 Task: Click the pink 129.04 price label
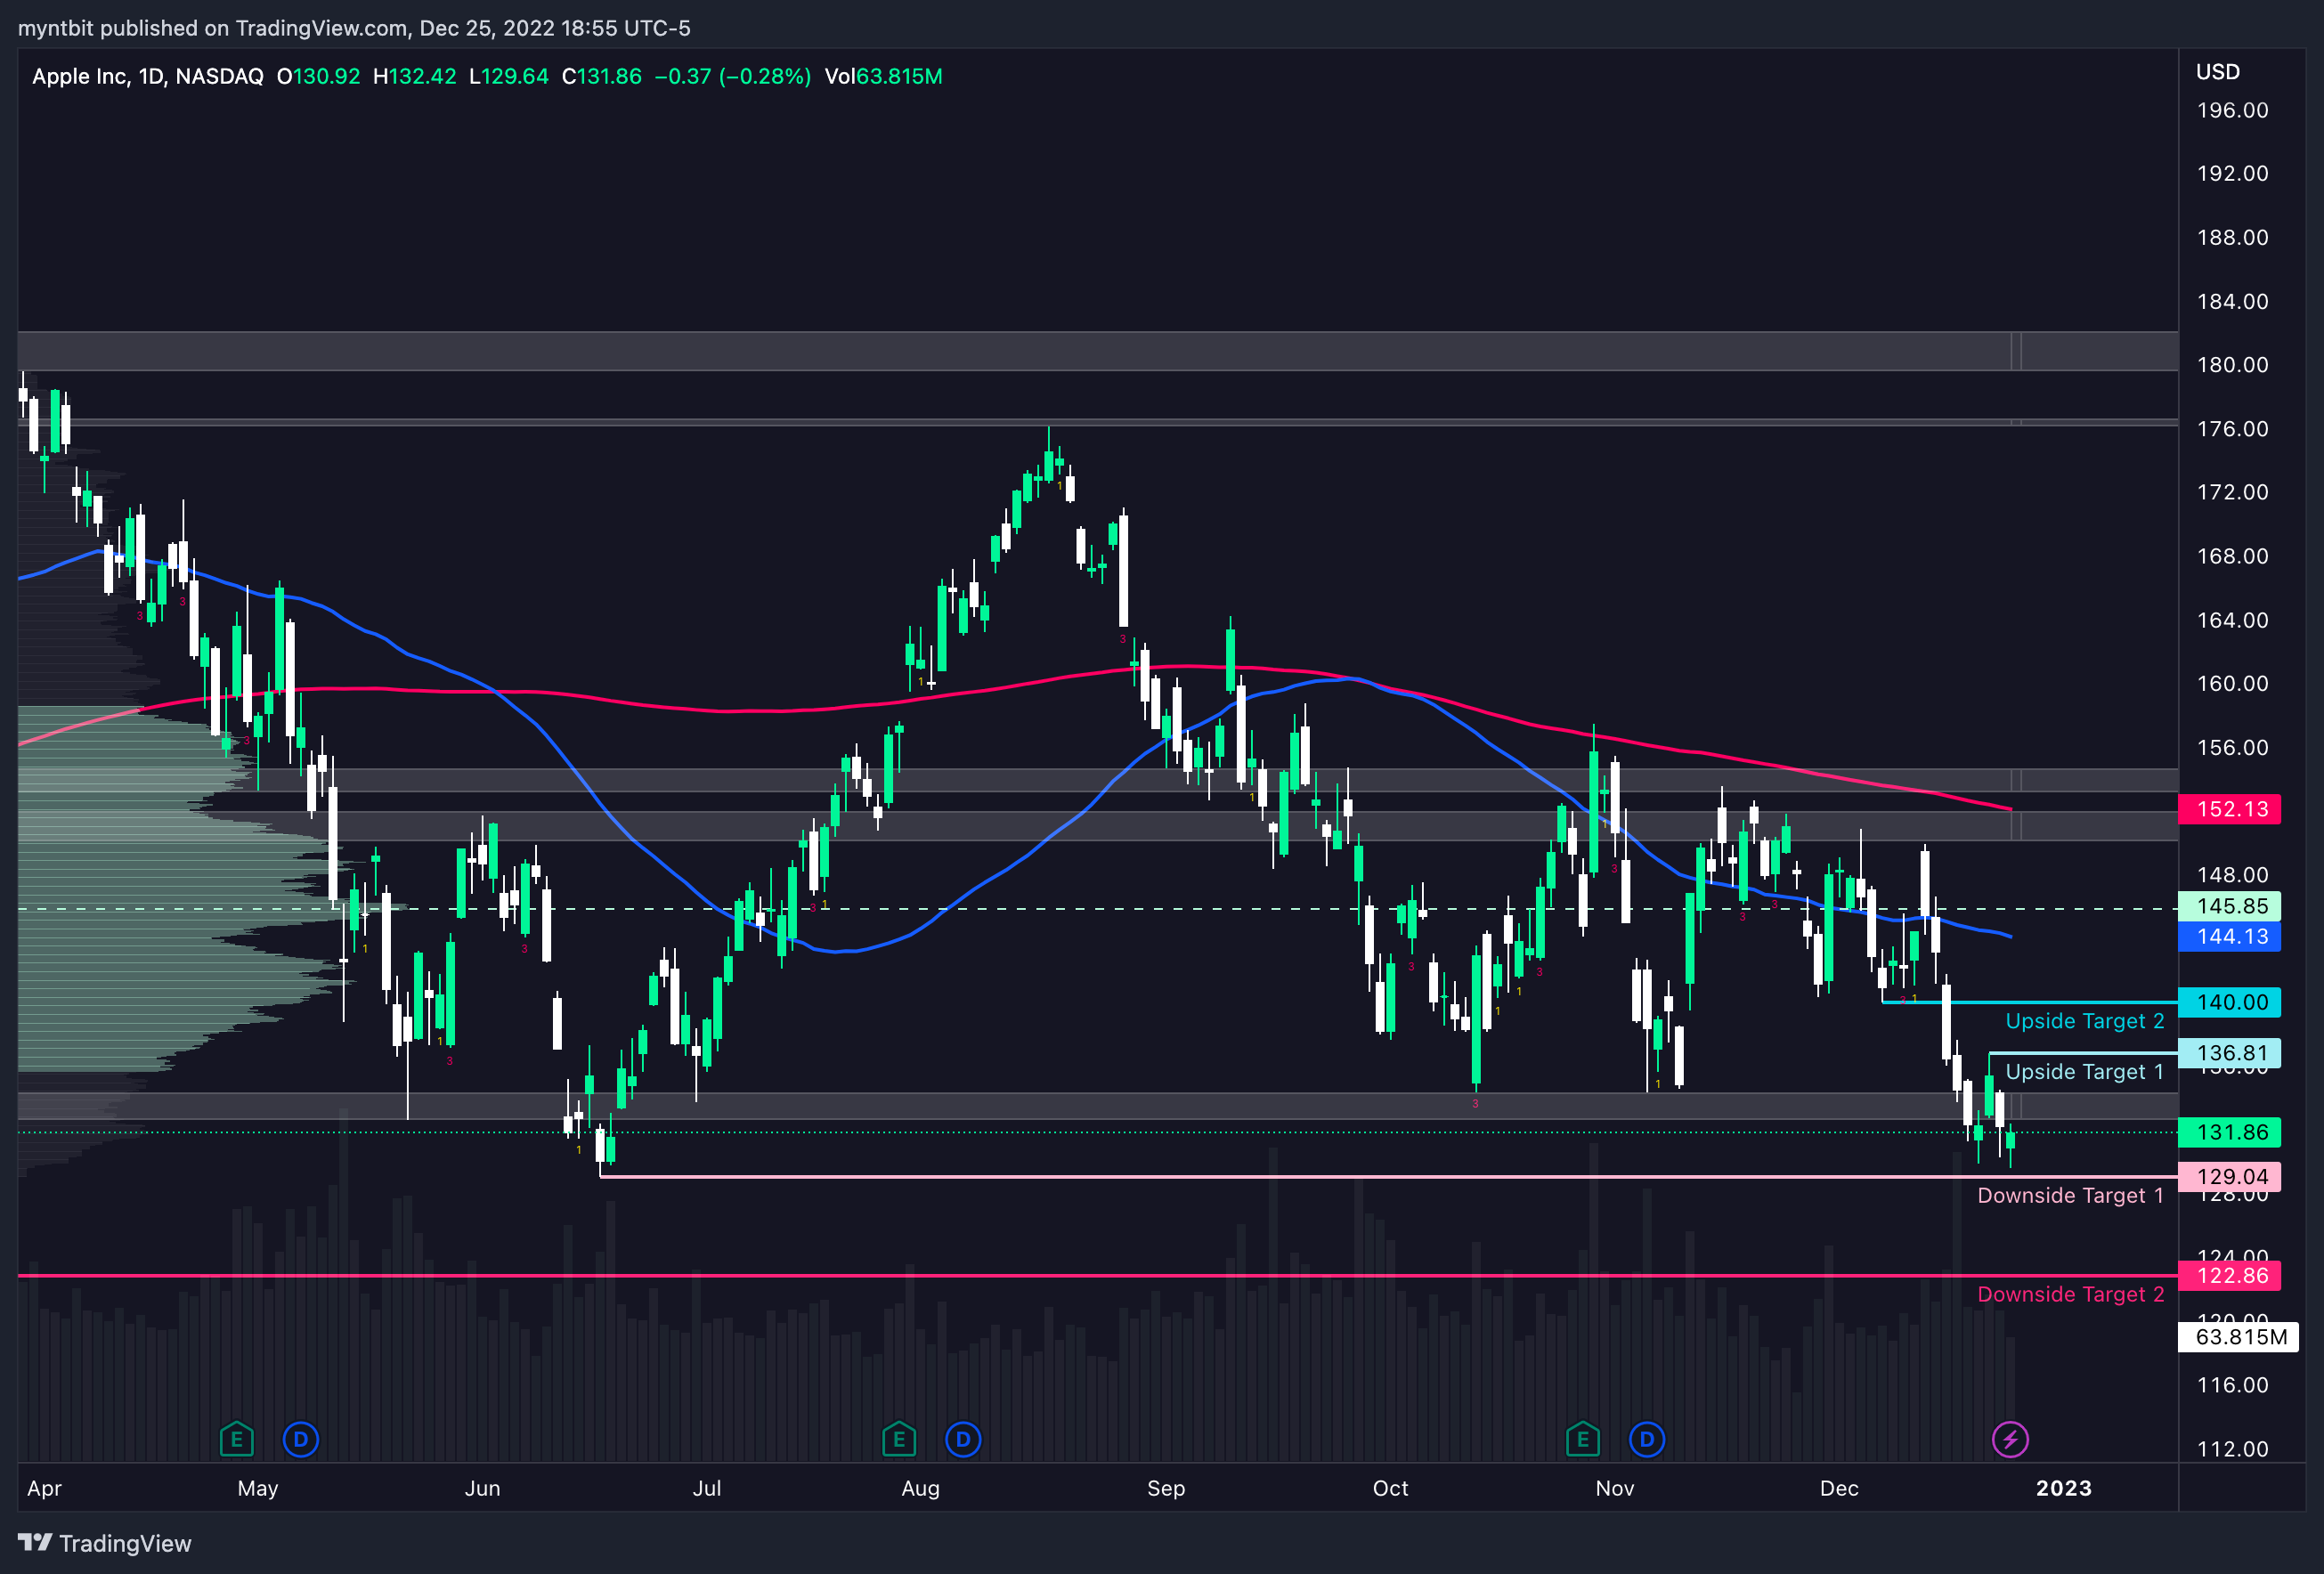[x=2229, y=1177]
